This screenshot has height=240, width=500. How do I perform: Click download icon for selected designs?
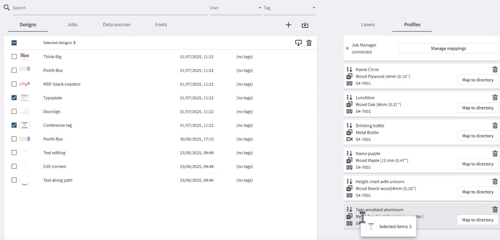click(x=299, y=43)
